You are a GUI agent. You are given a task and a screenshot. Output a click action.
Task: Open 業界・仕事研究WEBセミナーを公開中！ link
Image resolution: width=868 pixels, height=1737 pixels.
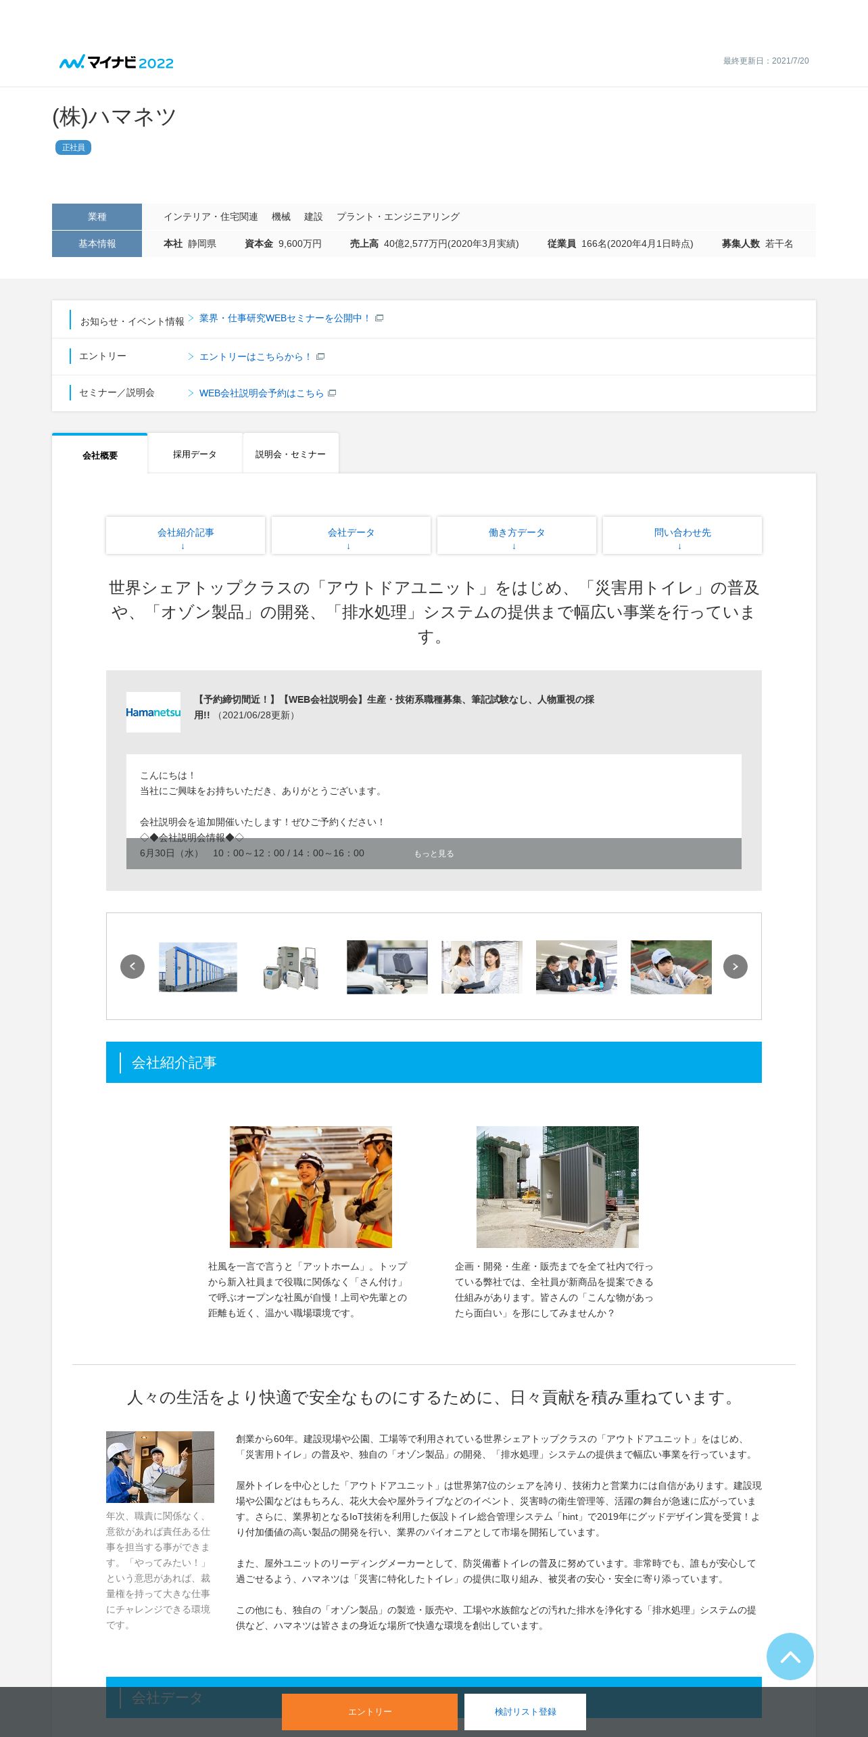pos(285,318)
